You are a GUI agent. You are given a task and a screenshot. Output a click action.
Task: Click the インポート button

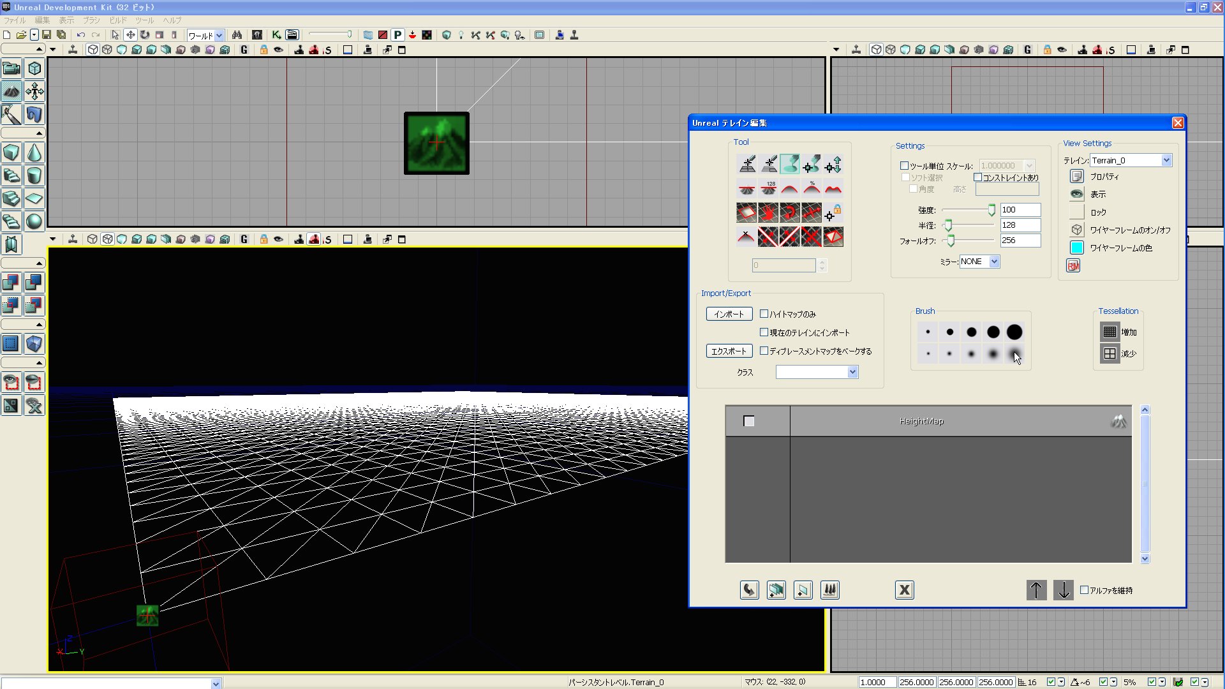click(x=729, y=314)
